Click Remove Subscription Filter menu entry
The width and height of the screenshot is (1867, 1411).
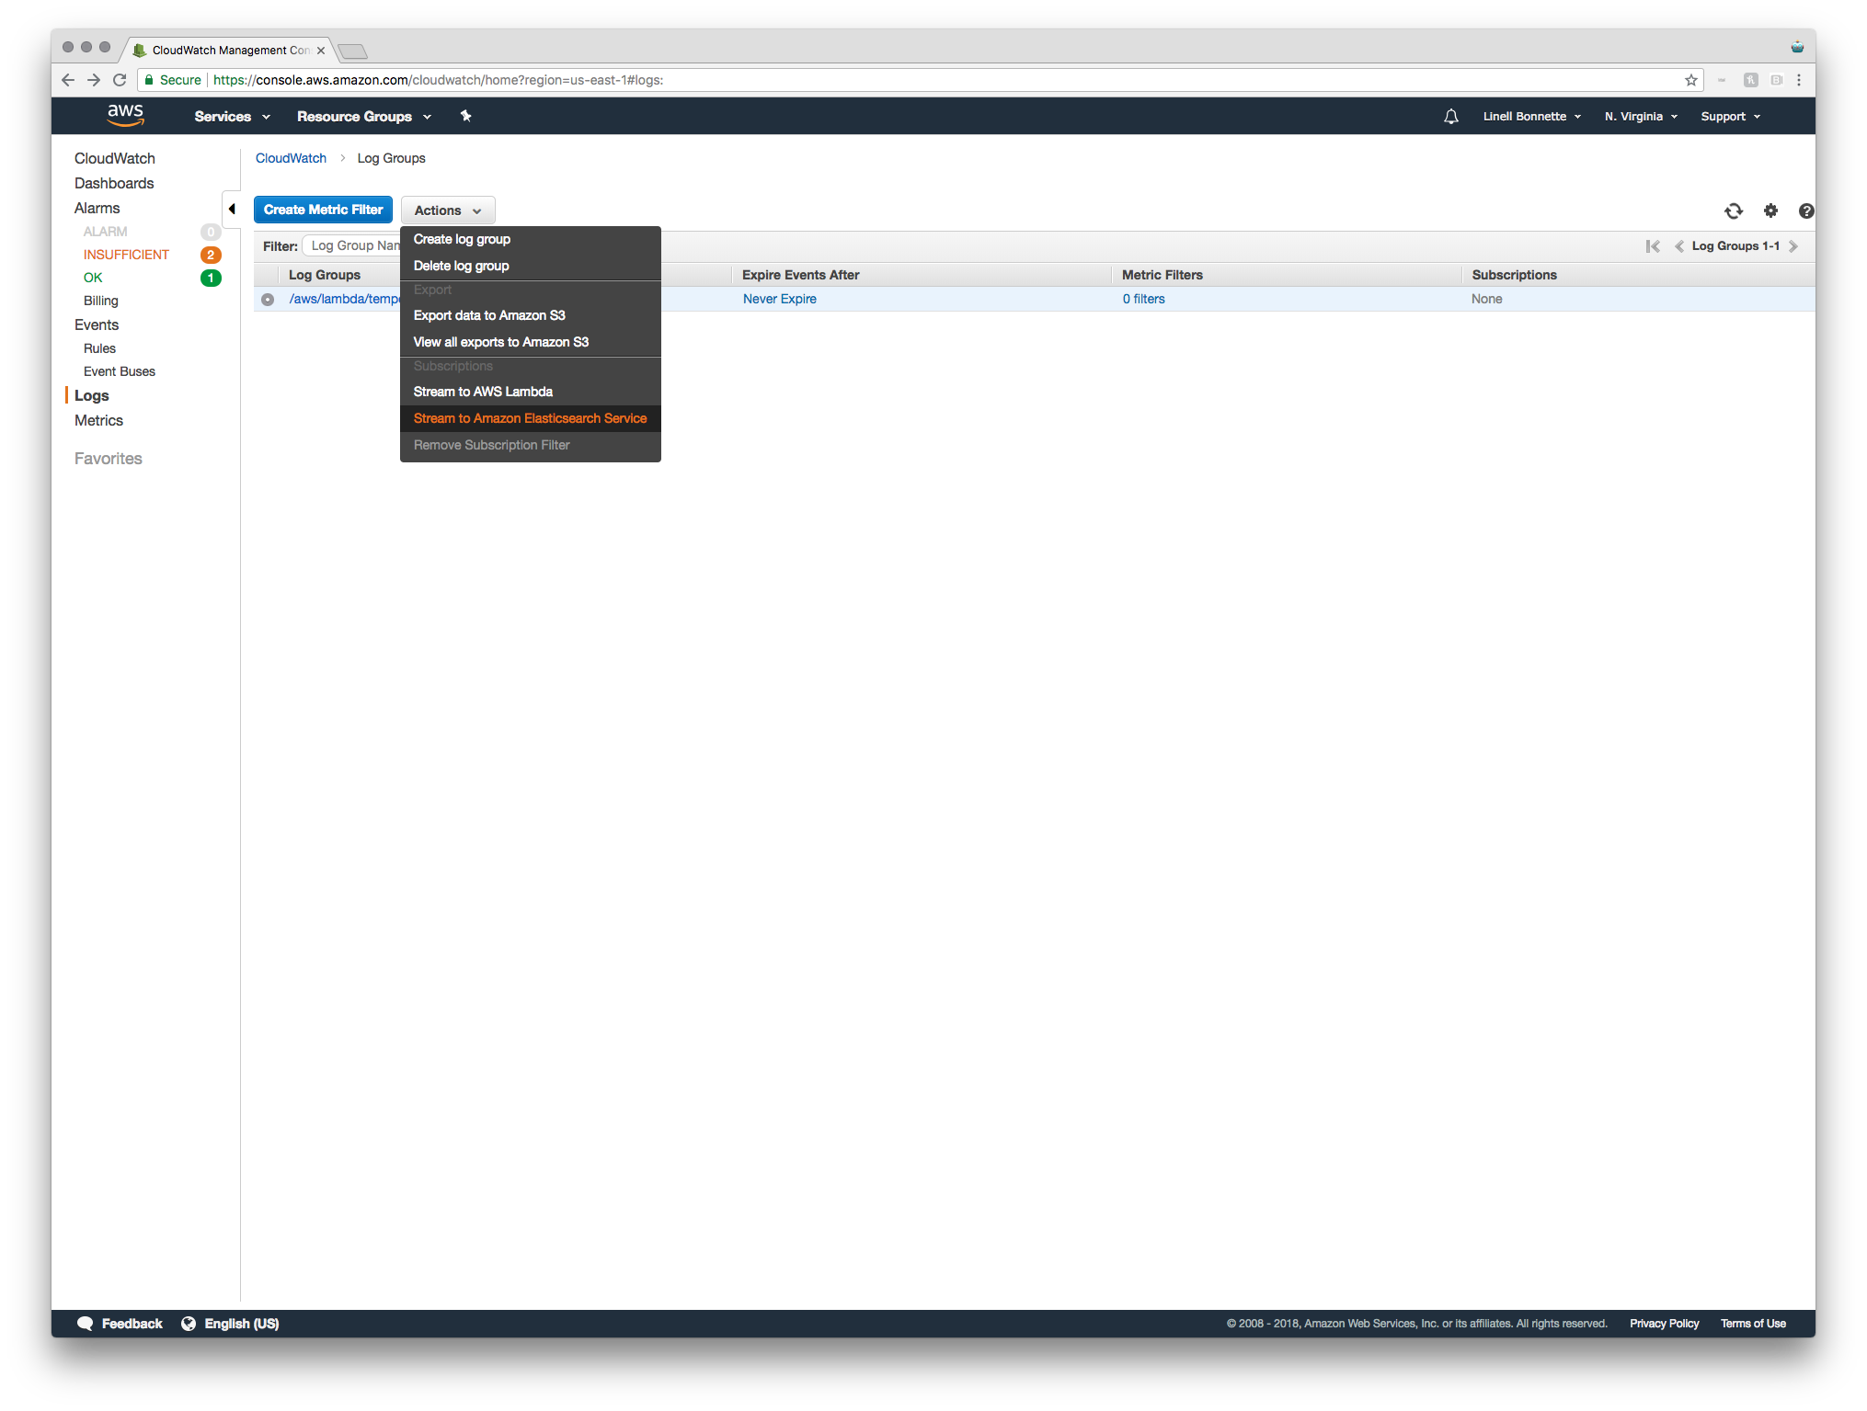click(531, 445)
